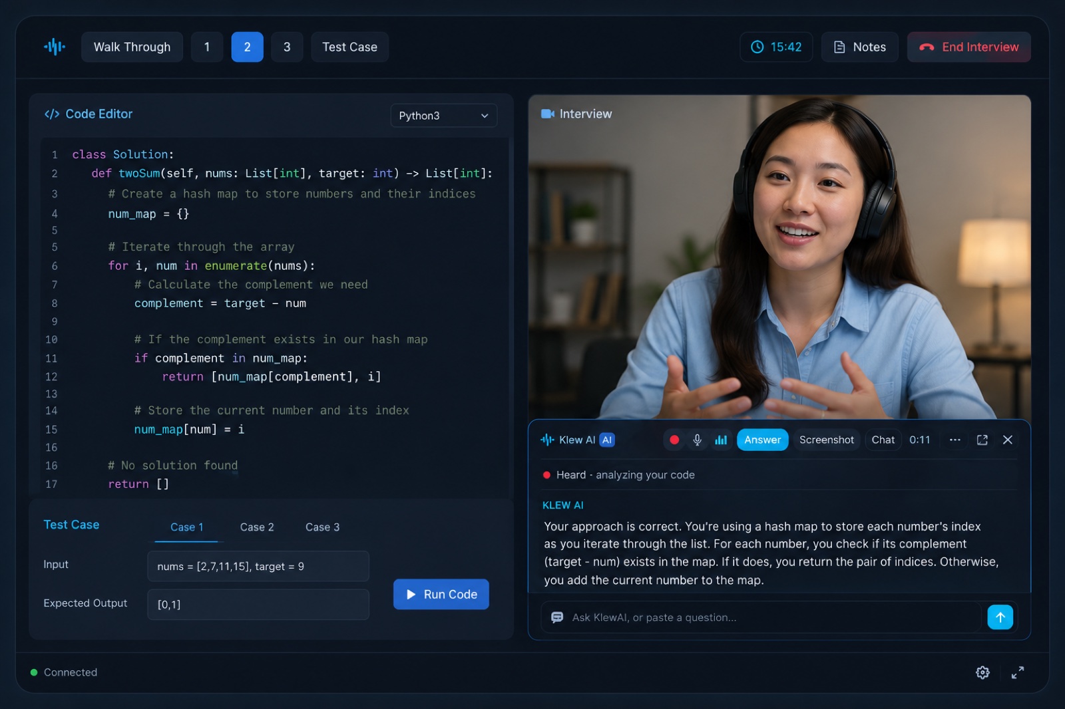The height and width of the screenshot is (709, 1065).
Task: Switch to Case 2 tab
Action: [x=257, y=527]
